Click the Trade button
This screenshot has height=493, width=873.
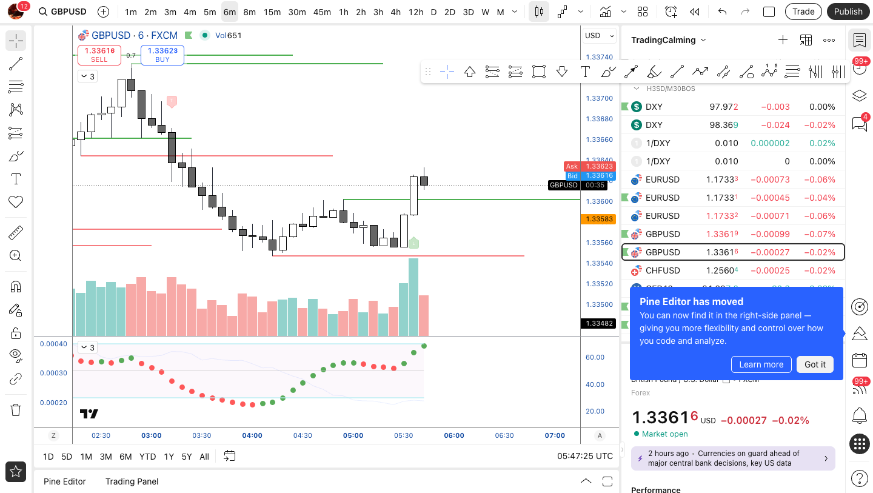(x=803, y=12)
